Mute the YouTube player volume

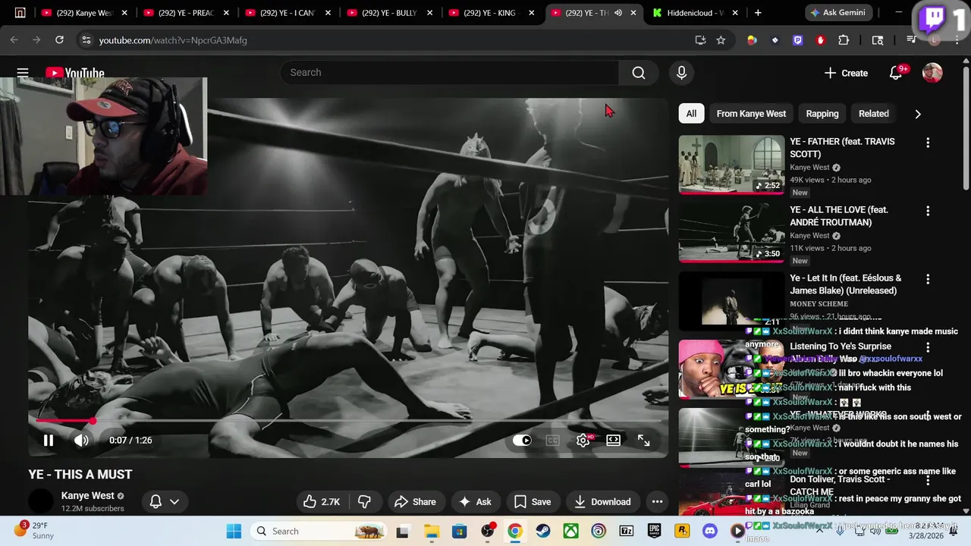(81, 440)
